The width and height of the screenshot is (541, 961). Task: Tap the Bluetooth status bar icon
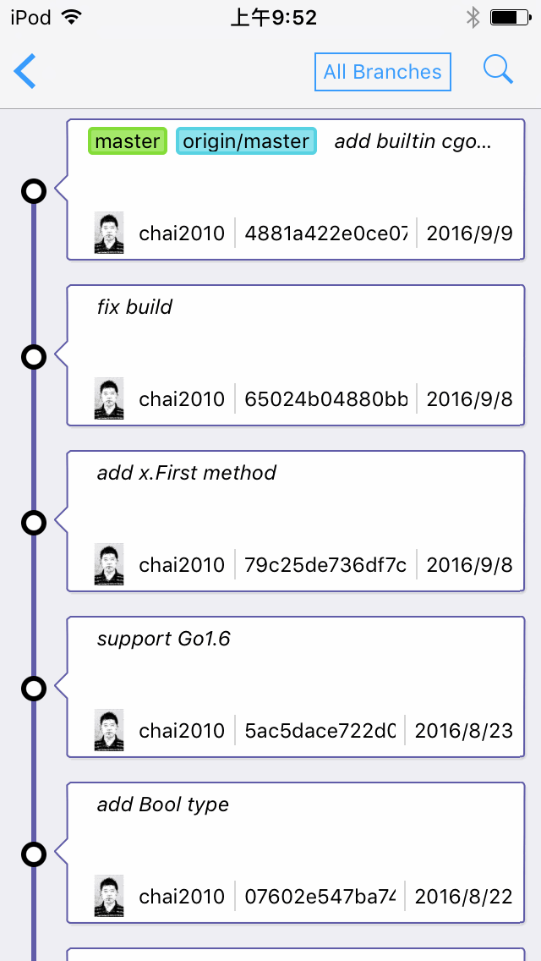(x=473, y=18)
